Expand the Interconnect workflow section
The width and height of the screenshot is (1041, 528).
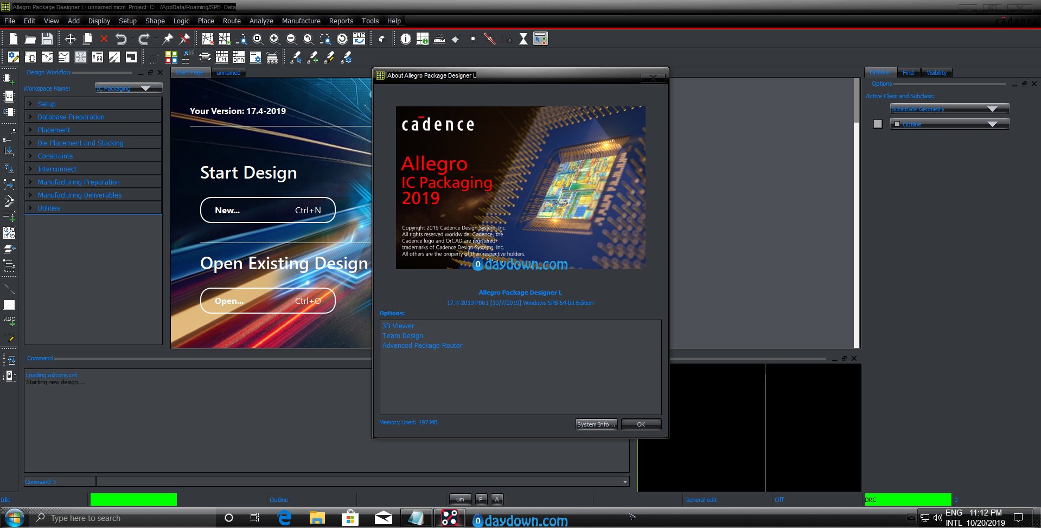pos(93,169)
